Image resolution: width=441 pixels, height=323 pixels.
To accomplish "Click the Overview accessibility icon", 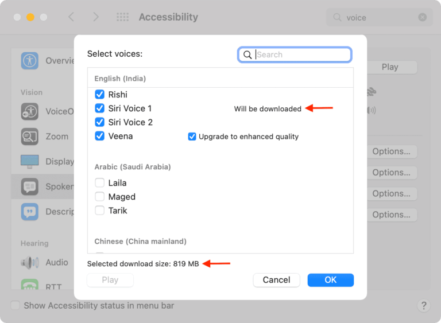I will (30, 61).
